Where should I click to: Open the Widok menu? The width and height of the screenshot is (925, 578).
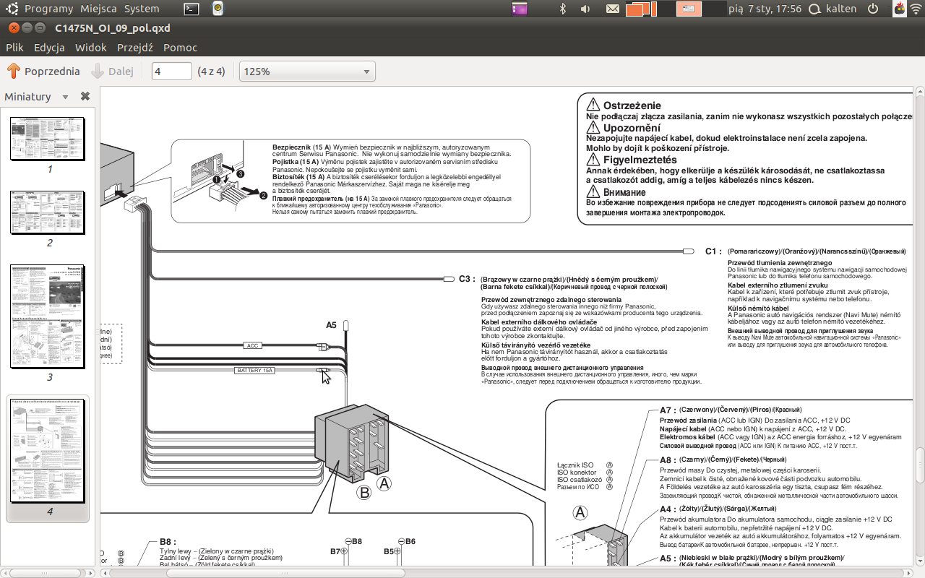click(91, 48)
